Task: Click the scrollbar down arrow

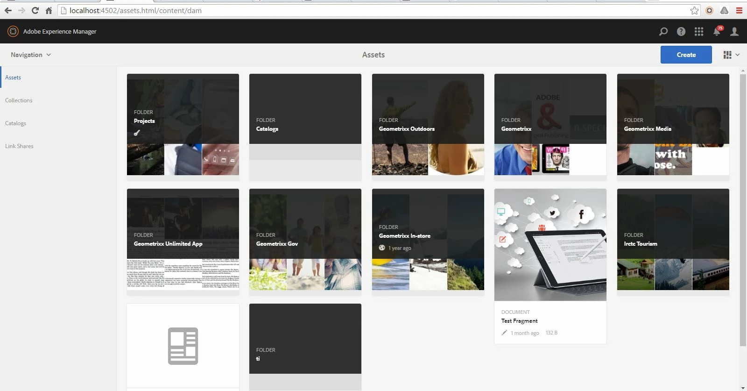Action: point(743,388)
